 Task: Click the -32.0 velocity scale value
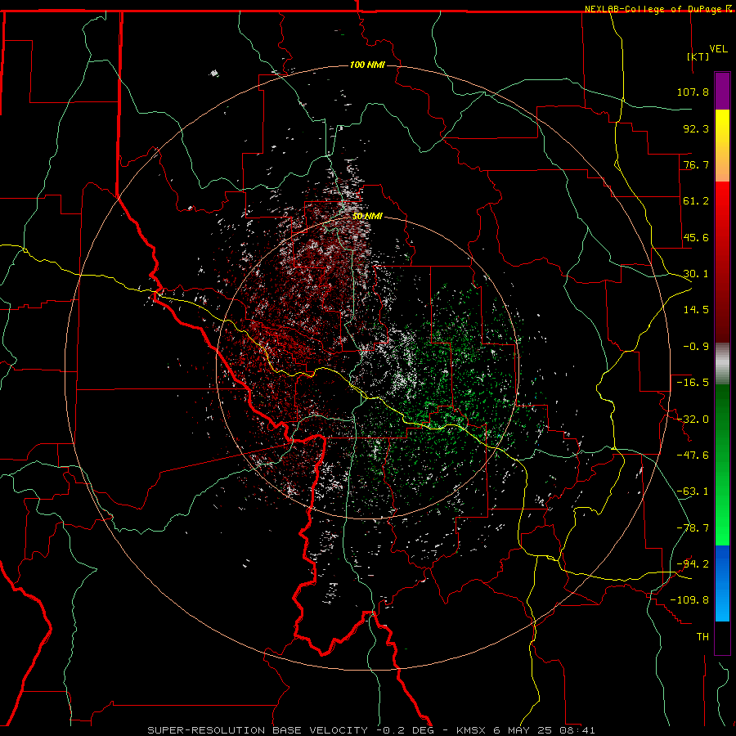pyautogui.click(x=693, y=420)
